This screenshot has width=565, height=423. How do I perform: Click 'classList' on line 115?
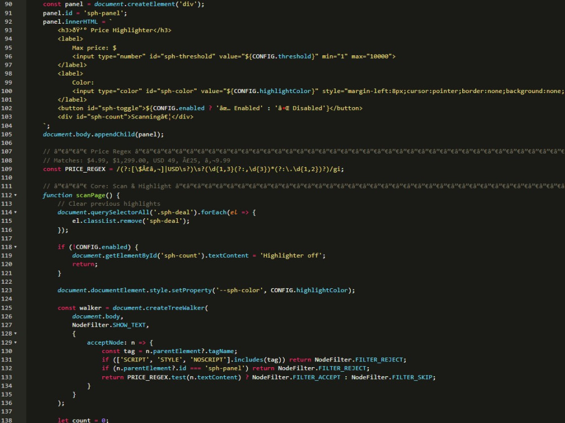tap(100, 221)
